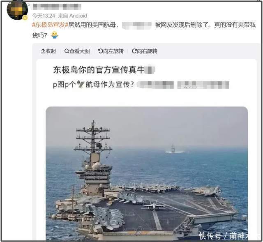This screenshot has height=242, width=263.
Task: Click the 快传号 watermark text
Action: tap(210, 236)
